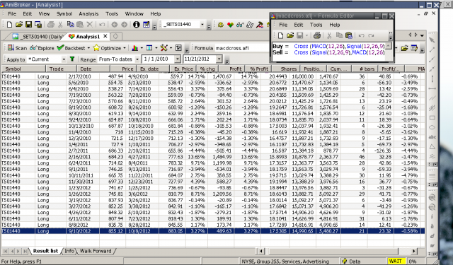The width and height of the screenshot is (453, 265).
Task: Click the Save icon in main toolbar
Action: 28,25
